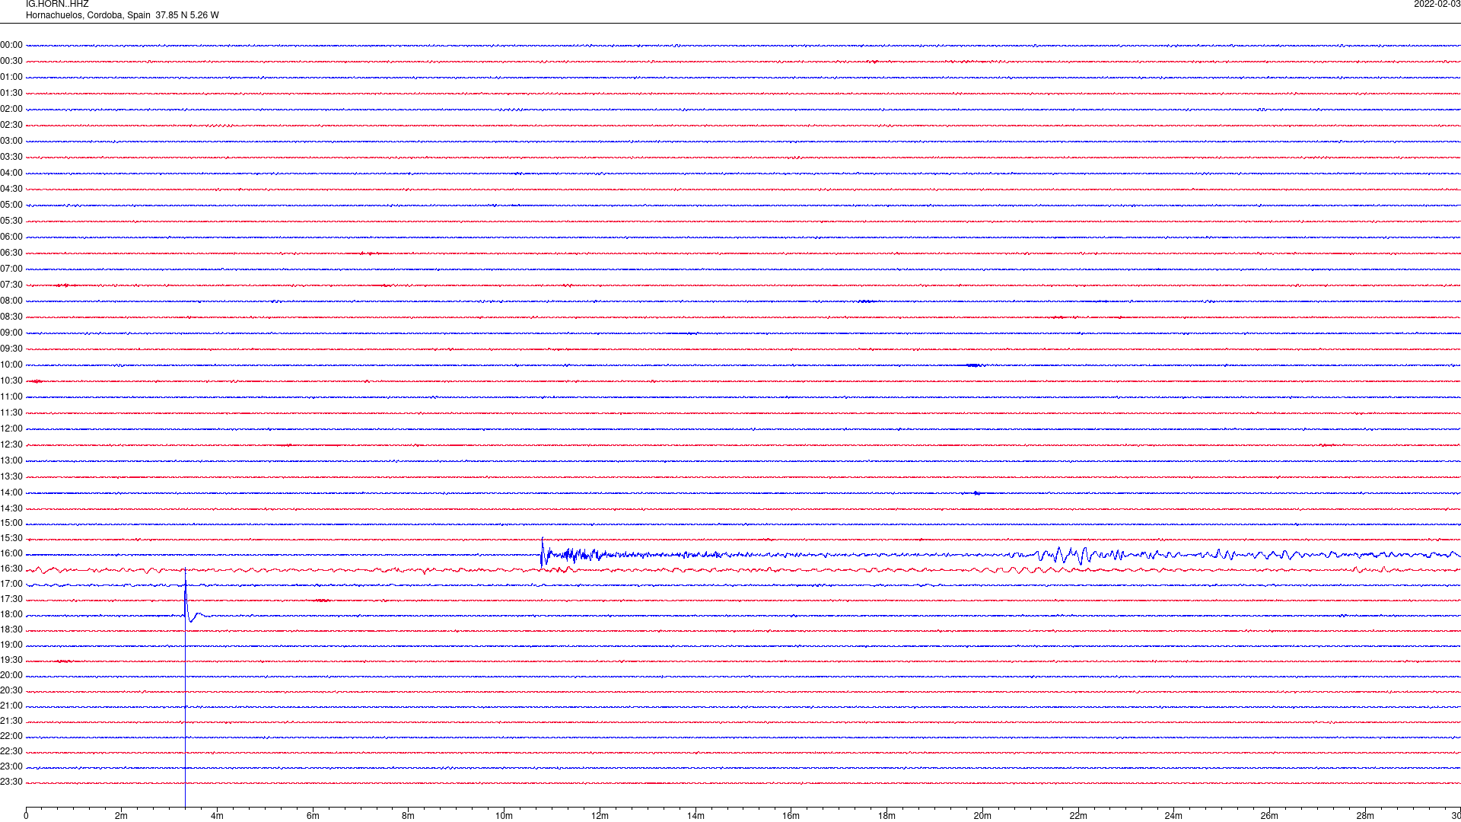The image size is (1461, 822).
Task: Click the 2m tick label on time axis
Action: [121, 816]
